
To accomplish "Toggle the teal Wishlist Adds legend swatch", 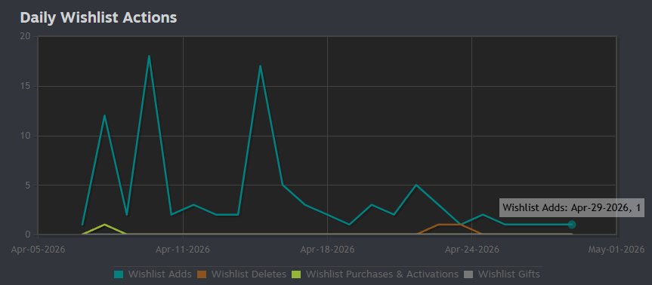I will point(119,274).
